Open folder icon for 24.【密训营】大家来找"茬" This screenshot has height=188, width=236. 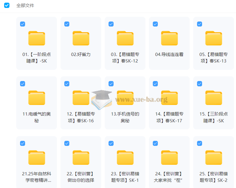pos(169,157)
